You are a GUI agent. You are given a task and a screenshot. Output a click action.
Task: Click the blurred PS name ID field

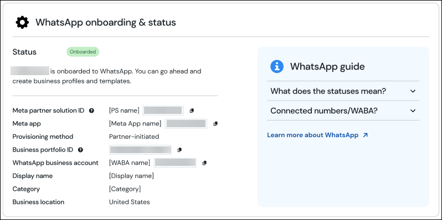point(163,111)
